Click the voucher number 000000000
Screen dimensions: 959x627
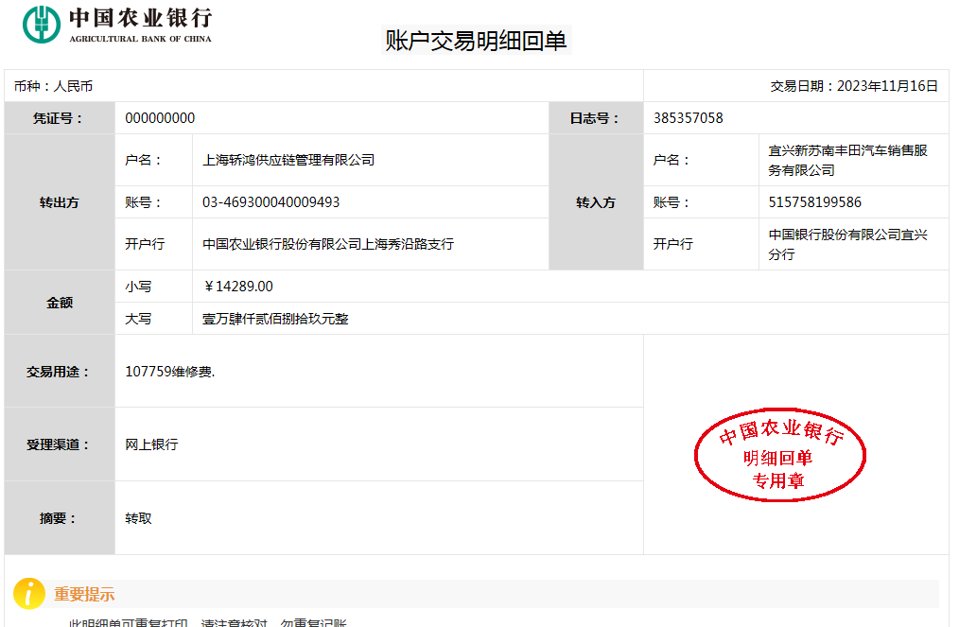[x=160, y=118]
